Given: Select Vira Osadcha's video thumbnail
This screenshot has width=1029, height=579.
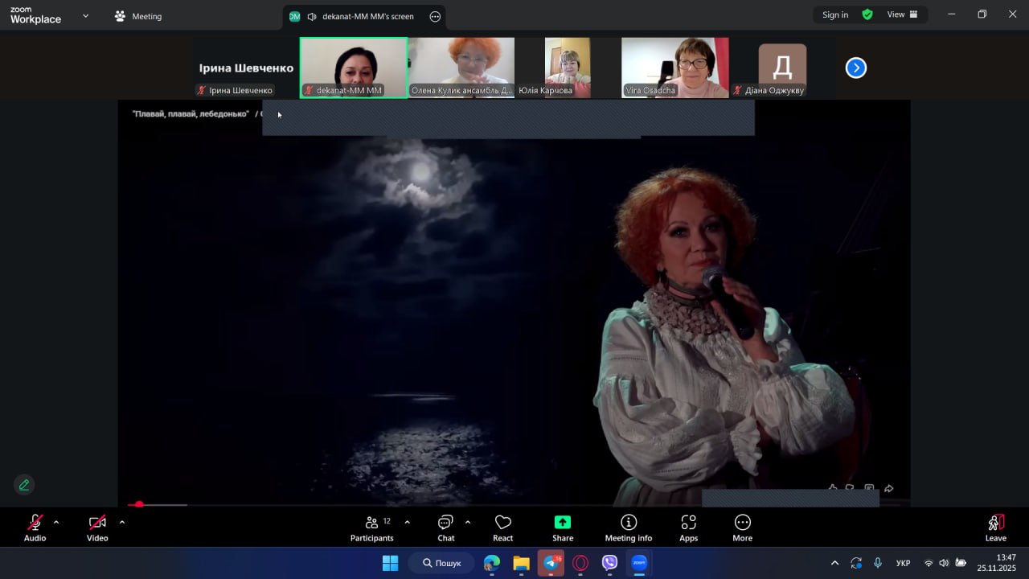Looking at the screenshot, I should 674,68.
